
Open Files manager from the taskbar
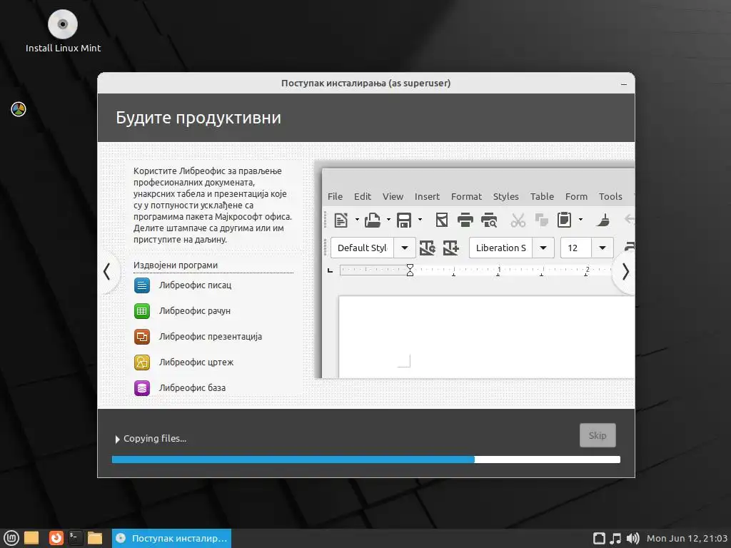(x=95, y=538)
